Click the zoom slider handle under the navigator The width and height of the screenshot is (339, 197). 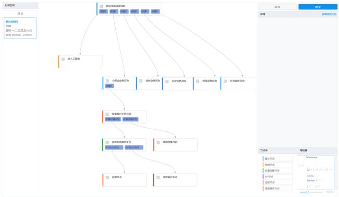[x=307, y=192]
